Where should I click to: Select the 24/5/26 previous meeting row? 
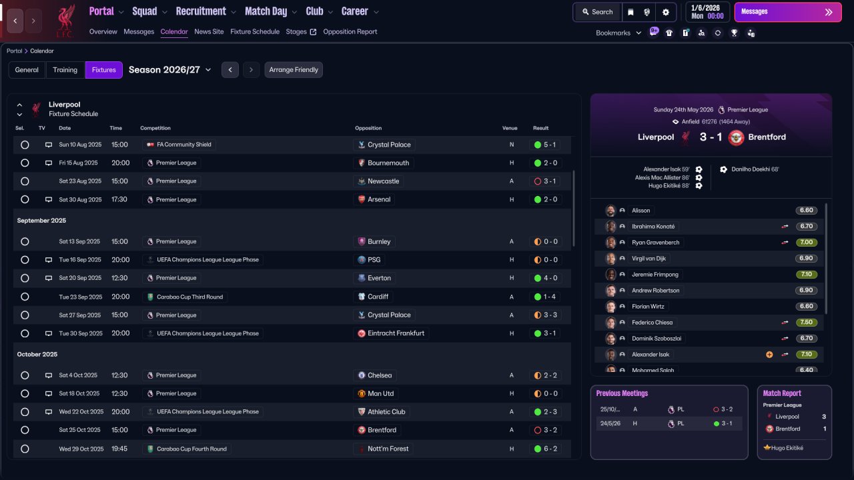[669, 423]
